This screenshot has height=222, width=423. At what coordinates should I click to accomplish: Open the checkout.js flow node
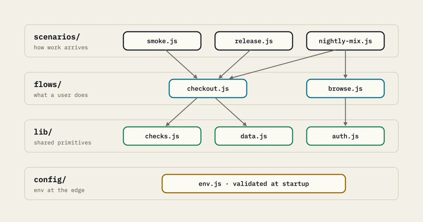pyautogui.click(x=208, y=88)
